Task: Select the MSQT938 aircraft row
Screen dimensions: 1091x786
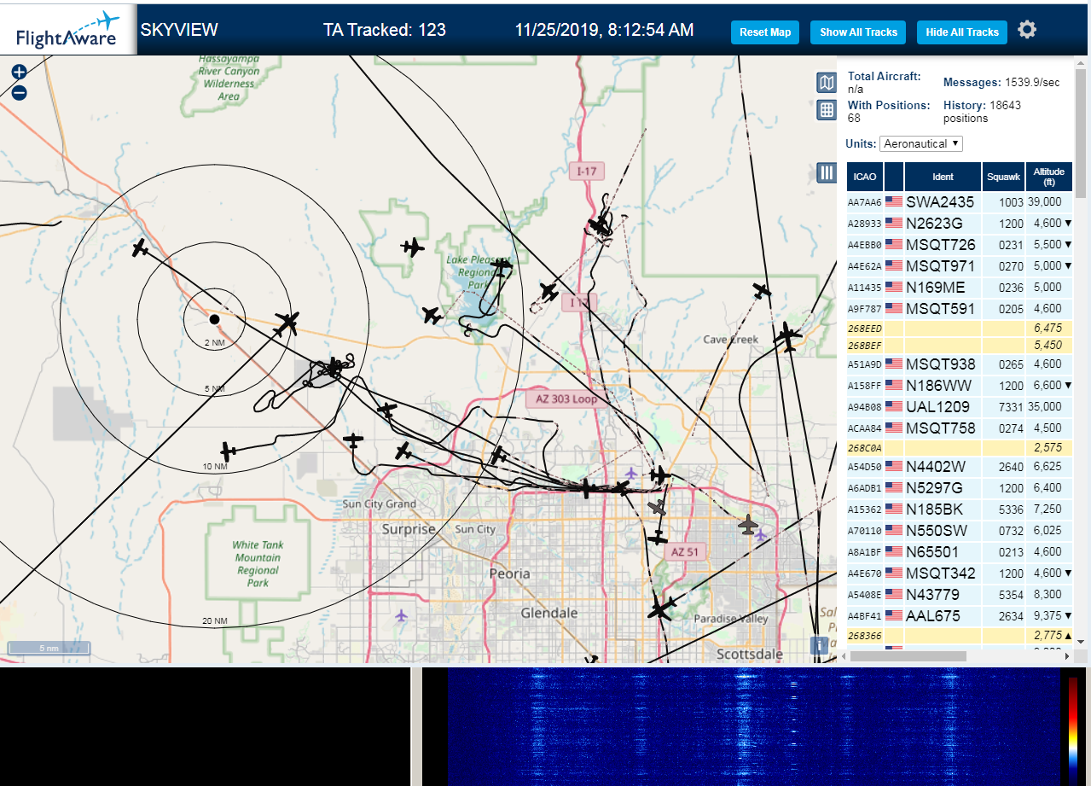Action: [960, 364]
